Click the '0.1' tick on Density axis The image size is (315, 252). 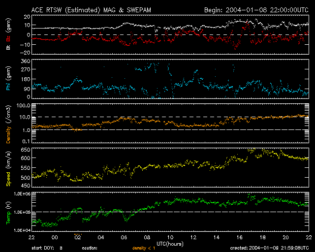pyautogui.click(x=26, y=141)
